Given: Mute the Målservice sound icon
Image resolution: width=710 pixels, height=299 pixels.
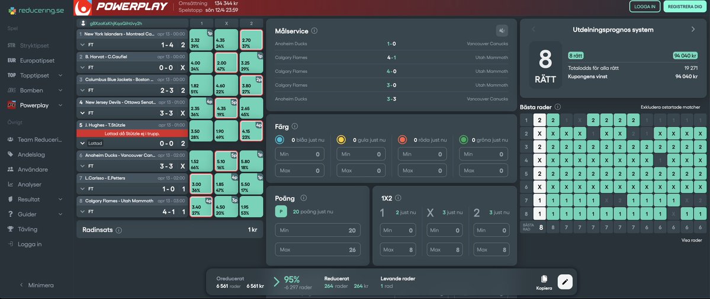Looking at the screenshot, I should (x=502, y=31).
